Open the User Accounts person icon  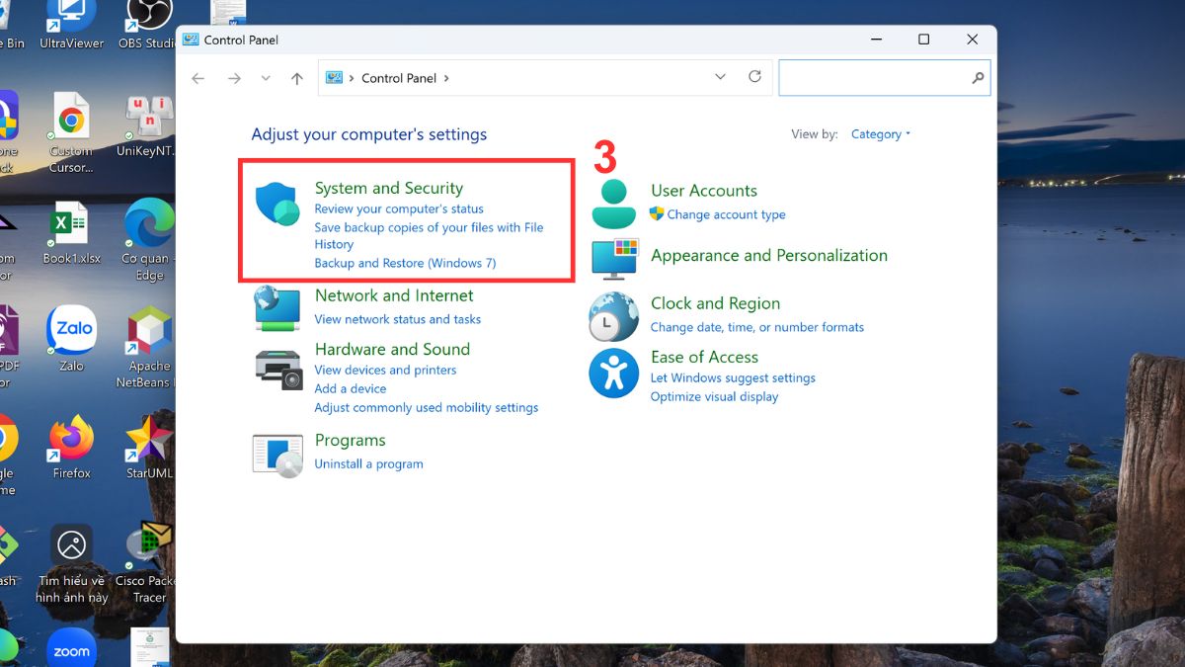tap(614, 205)
